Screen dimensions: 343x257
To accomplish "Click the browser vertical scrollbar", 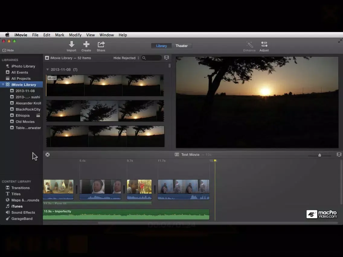I will click(x=169, y=65).
